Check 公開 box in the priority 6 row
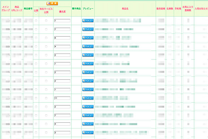 click(x=36, y=38)
